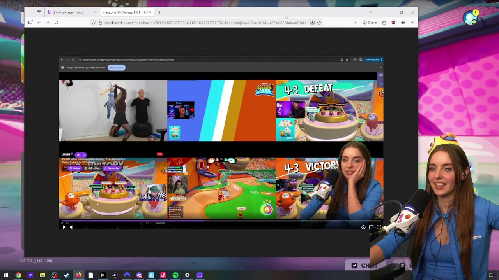Viewport: 499px width, 280px height.
Task: Open the Firefox application menu
Action: click(x=412, y=23)
